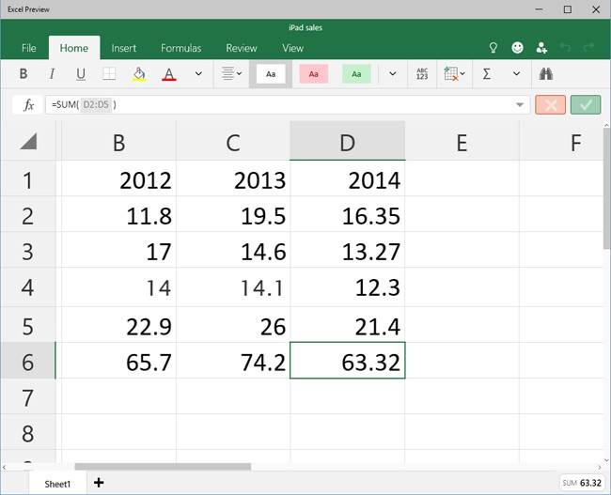Open the File menu
The image size is (611, 495).
pyautogui.click(x=29, y=48)
